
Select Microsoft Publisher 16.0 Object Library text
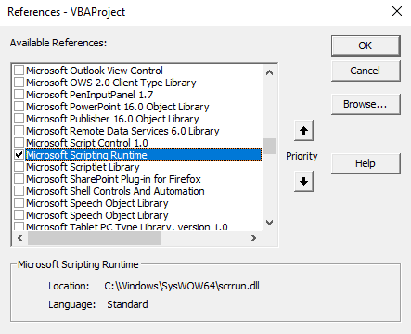112,119
